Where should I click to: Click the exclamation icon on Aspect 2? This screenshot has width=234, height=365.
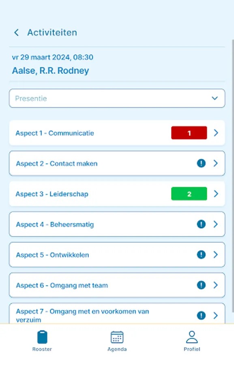coord(201,163)
